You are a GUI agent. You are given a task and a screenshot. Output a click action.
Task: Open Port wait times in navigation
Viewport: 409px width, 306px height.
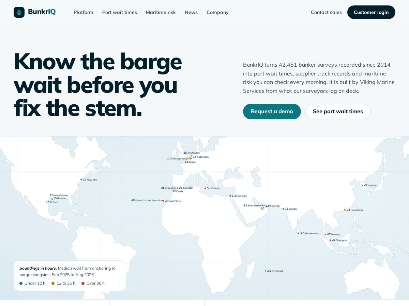(x=120, y=12)
